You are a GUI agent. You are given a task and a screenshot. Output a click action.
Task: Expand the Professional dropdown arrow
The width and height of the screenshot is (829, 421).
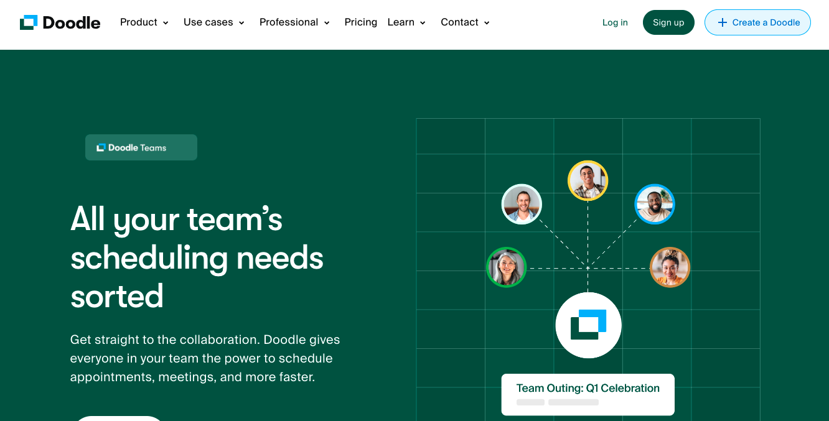coord(327,23)
